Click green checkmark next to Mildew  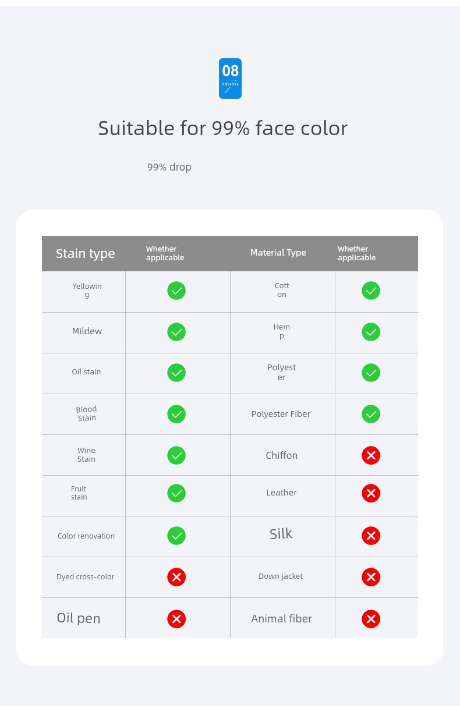(176, 332)
